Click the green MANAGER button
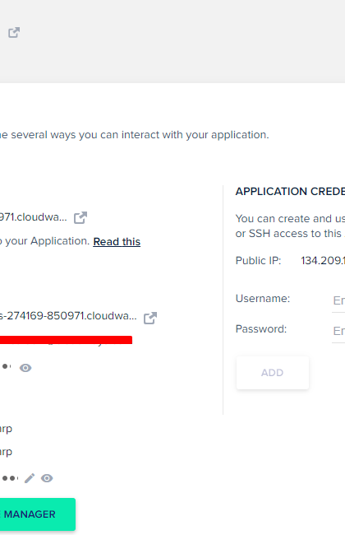Screen dimensions: 345x535 click(36, 514)
